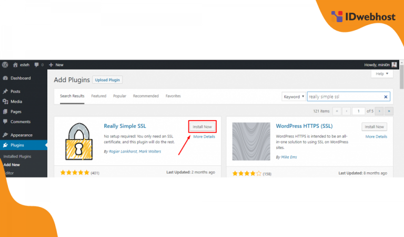Click the New content plus icon
404x237 pixels.
point(51,65)
